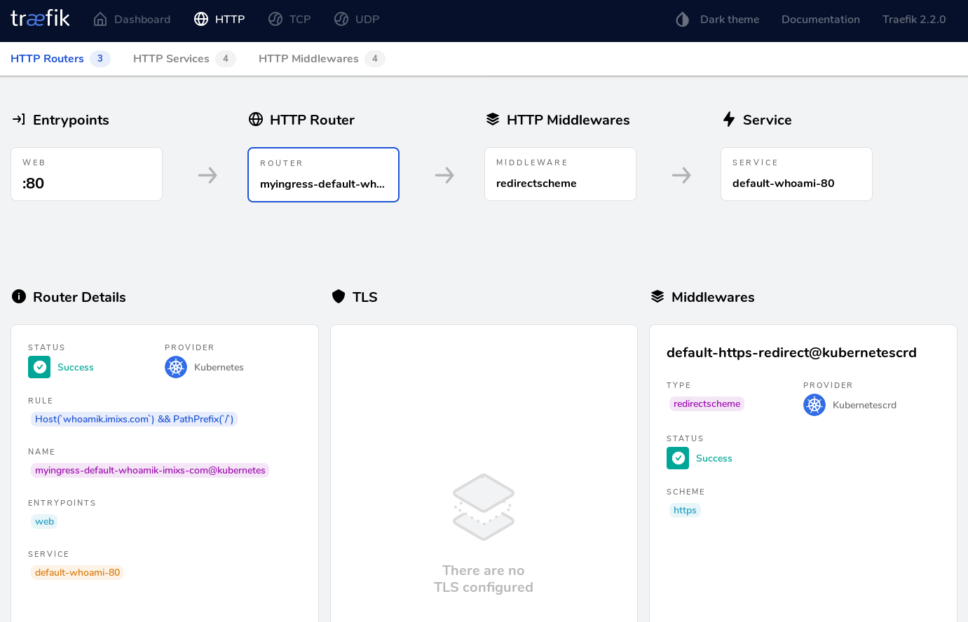Open the Dashboard home icon
968x622 pixels.
(100, 19)
